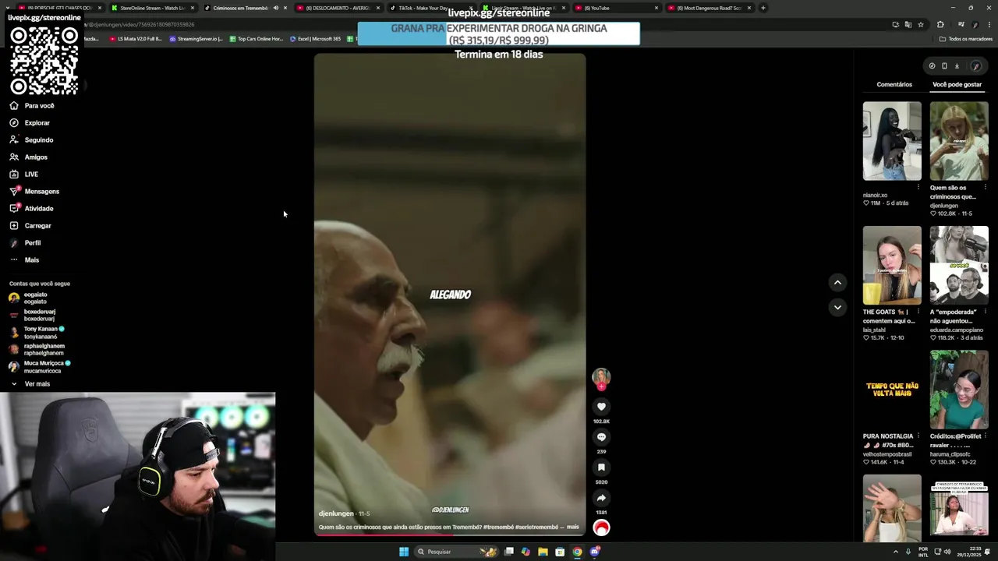Open options for the A empoderada video card
The width and height of the screenshot is (998, 561).
click(x=985, y=312)
